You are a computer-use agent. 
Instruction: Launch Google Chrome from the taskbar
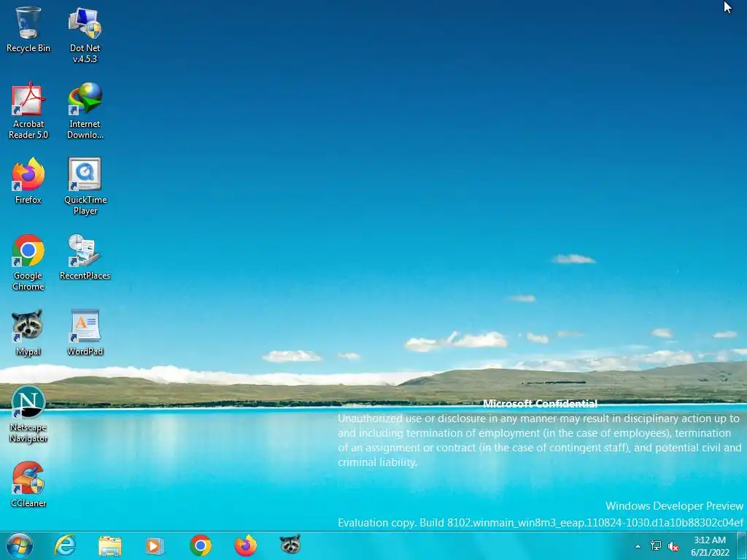(201, 545)
